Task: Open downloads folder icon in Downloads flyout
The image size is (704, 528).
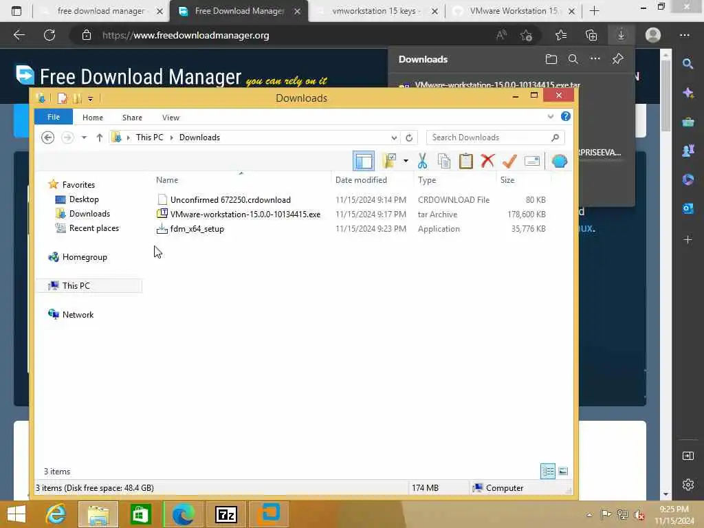Action: pos(551,59)
